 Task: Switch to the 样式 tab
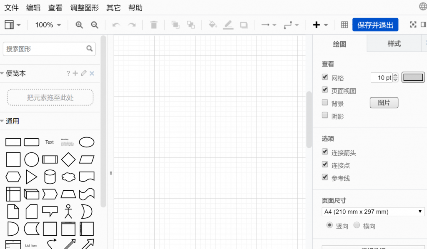click(x=394, y=43)
